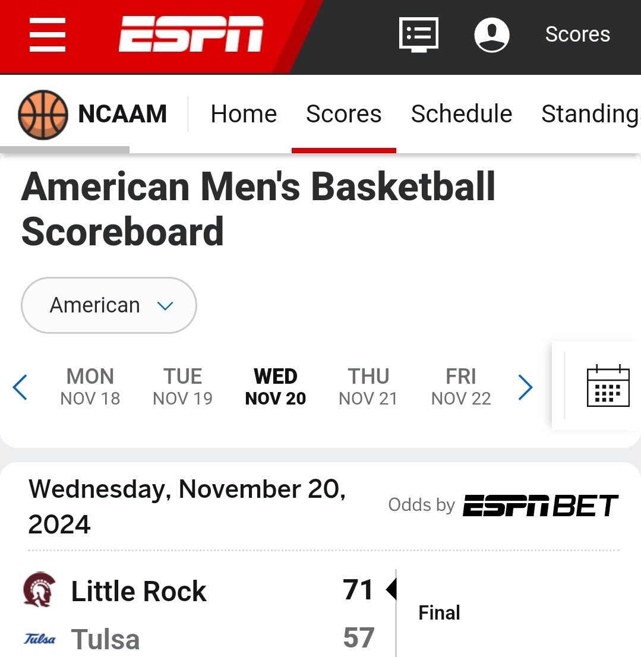
Task: Select Monday Nov 18 date
Action: pos(90,387)
